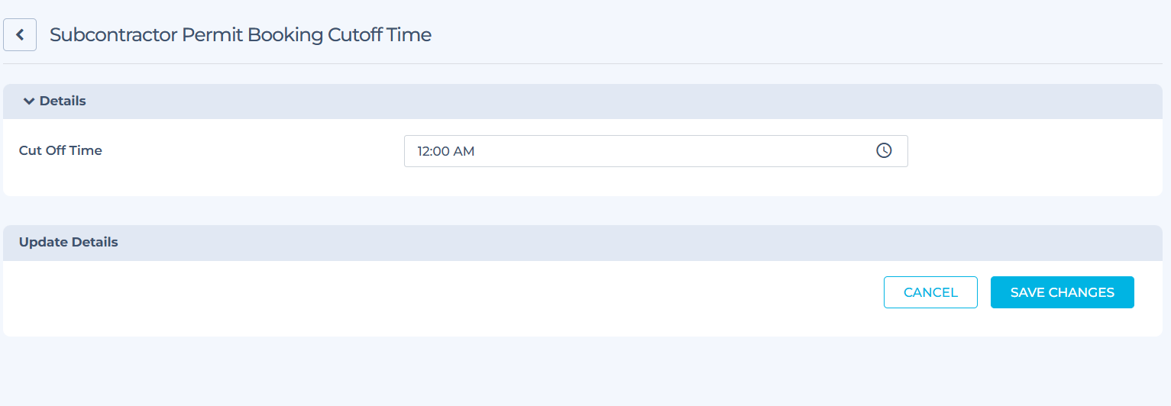Toggle the Details panel header bar
1171x406 pixels.
tap(582, 101)
